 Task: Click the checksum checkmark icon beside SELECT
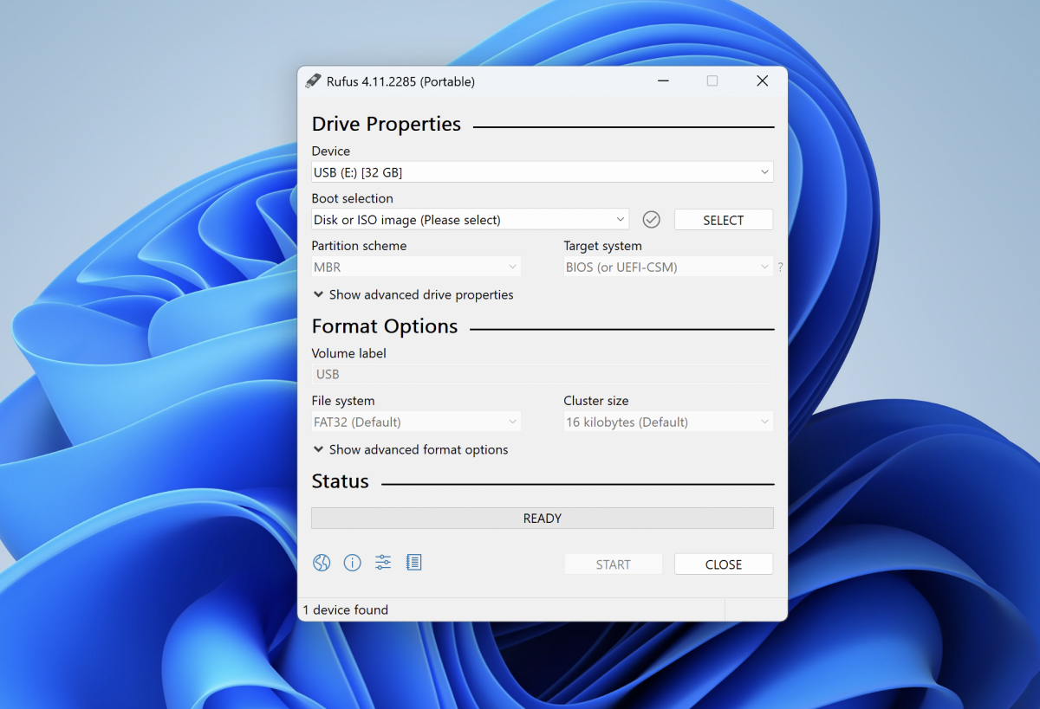(652, 220)
